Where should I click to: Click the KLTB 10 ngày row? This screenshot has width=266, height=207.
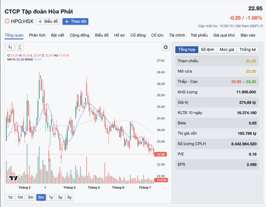217,113
